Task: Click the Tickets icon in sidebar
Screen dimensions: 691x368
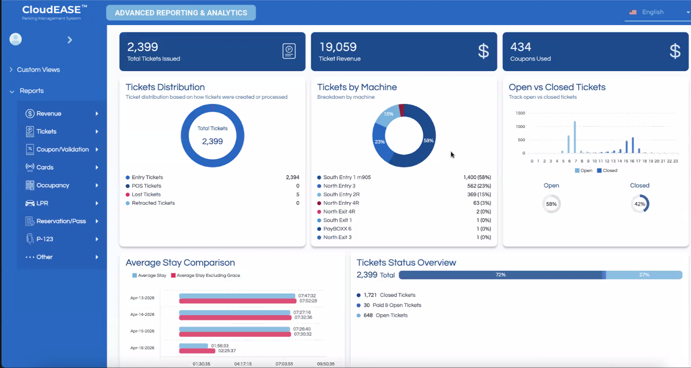Action: 30,132
